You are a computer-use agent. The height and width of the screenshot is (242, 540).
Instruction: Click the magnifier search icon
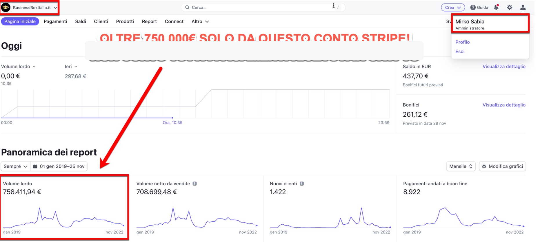[x=187, y=8]
